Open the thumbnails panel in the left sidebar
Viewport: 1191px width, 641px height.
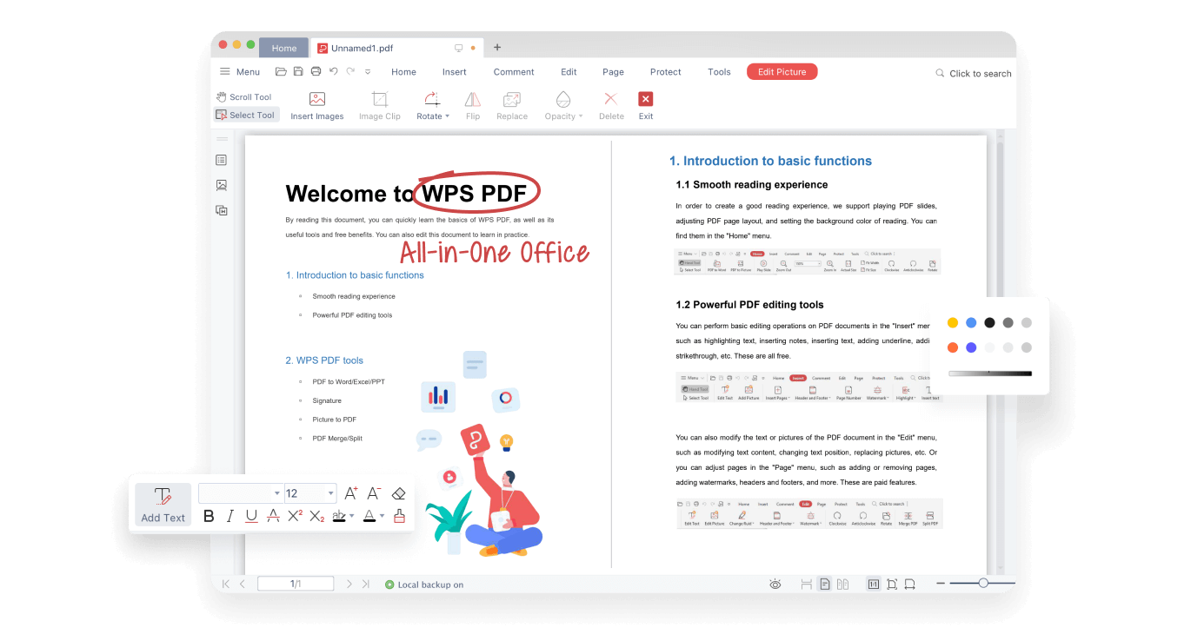click(x=222, y=160)
